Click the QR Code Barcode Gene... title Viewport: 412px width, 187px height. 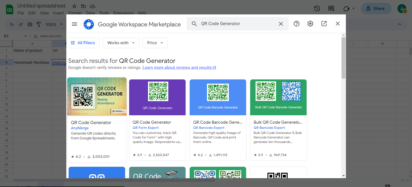coord(218,122)
